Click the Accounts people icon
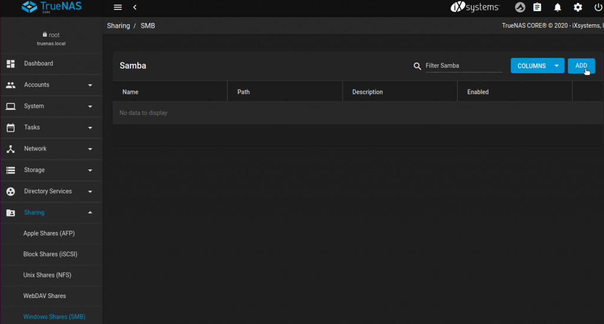 click(x=11, y=85)
